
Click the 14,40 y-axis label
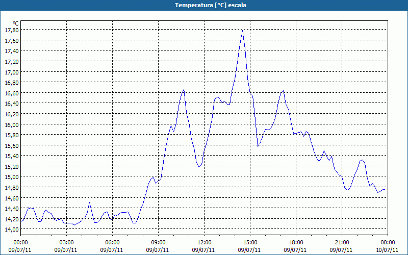click(x=12, y=209)
